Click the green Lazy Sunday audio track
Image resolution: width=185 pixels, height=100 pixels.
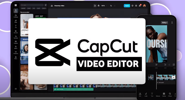[74, 89]
